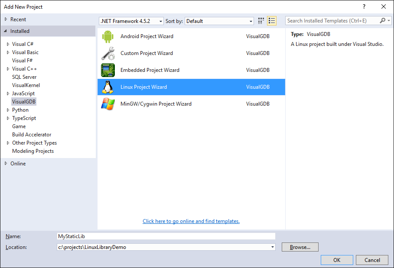The height and width of the screenshot is (268, 394).
Task: Open the search options dropdown arrow
Action: (x=389, y=21)
